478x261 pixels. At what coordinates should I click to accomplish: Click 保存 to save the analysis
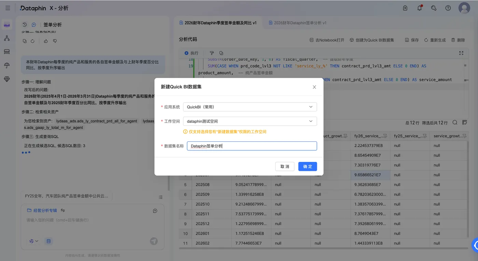pyautogui.click(x=412, y=40)
